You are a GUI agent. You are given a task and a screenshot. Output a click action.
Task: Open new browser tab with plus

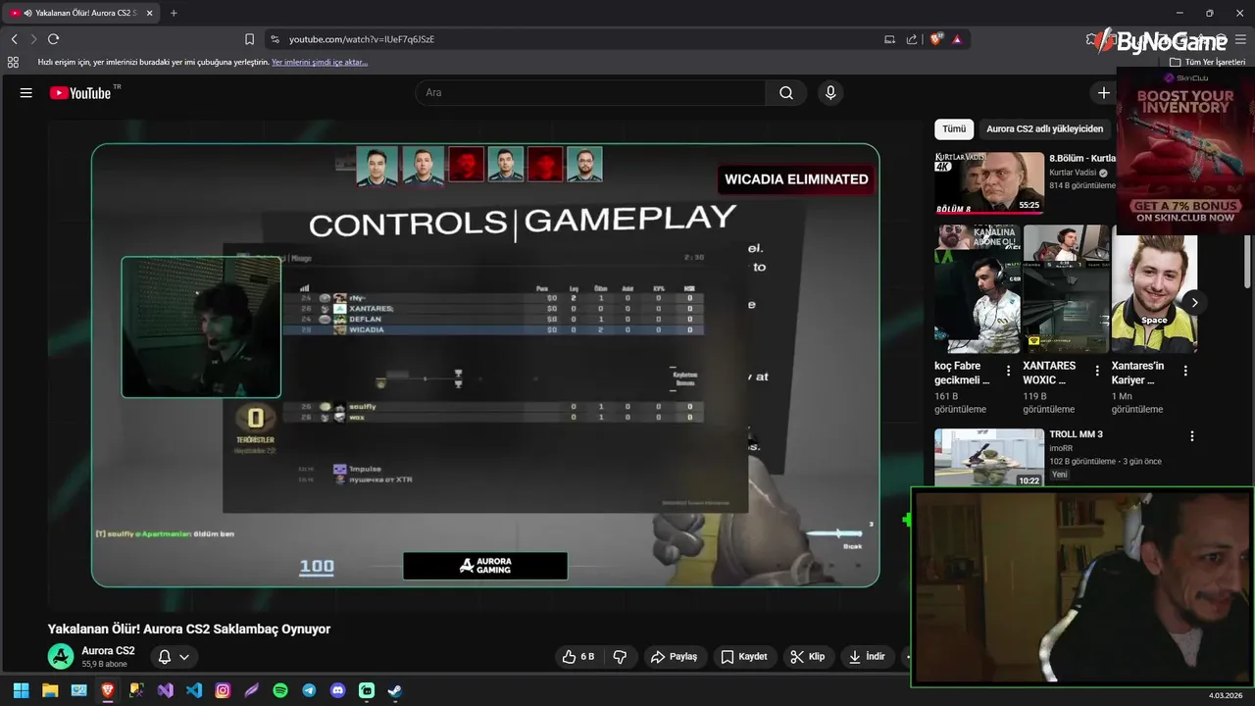pos(174,13)
